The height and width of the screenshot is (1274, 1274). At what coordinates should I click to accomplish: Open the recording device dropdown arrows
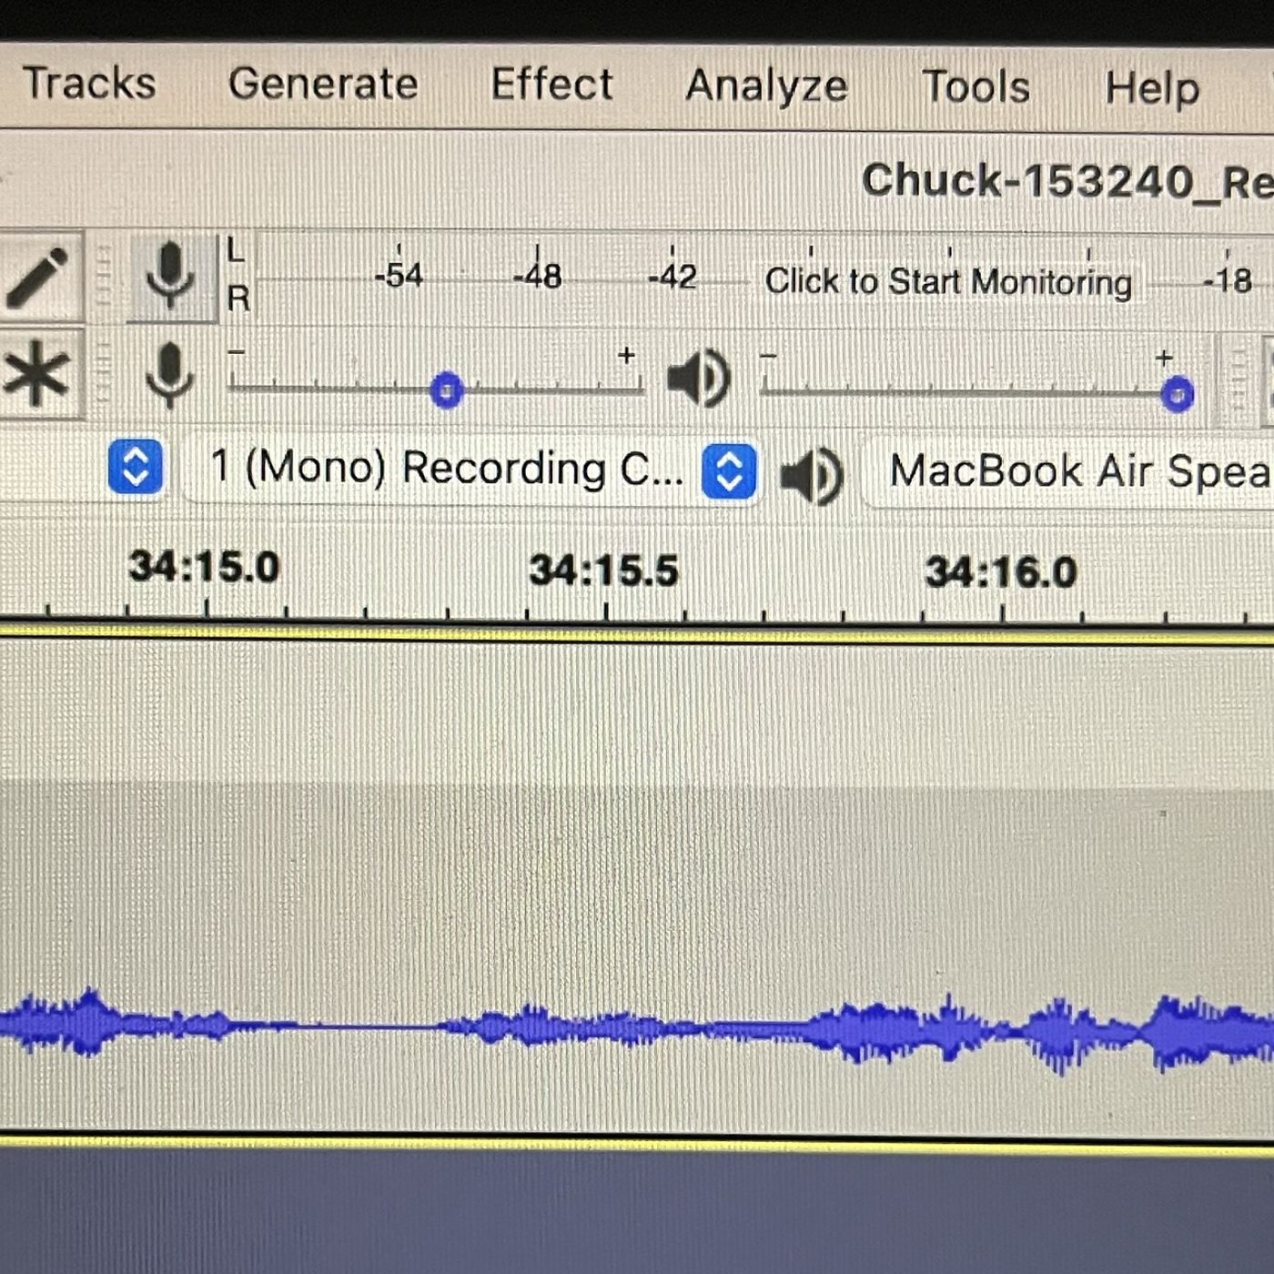tap(136, 467)
